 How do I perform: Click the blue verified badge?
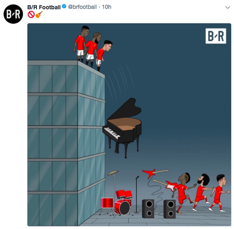(64, 7)
